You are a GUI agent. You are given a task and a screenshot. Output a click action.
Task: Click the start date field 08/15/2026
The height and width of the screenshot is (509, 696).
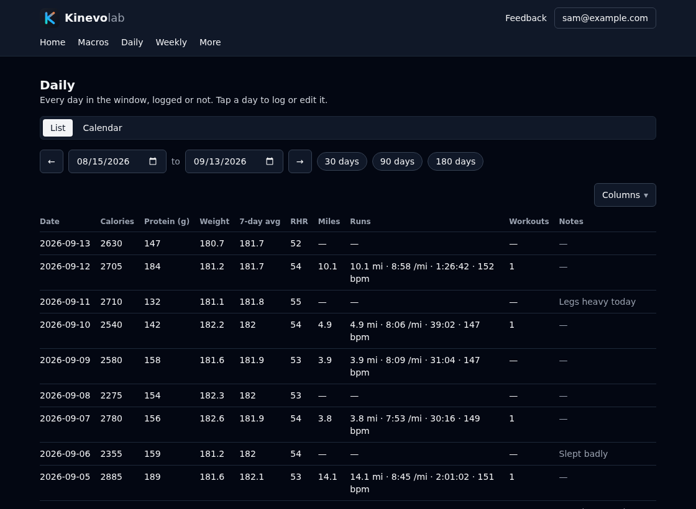tap(117, 161)
